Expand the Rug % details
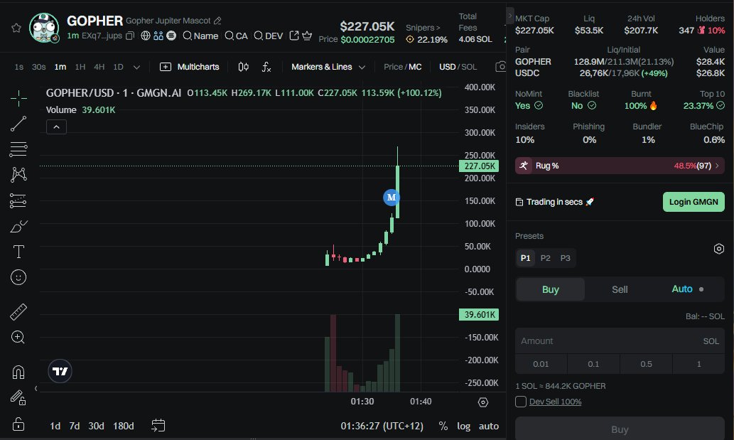The height and width of the screenshot is (440, 734). (620, 166)
